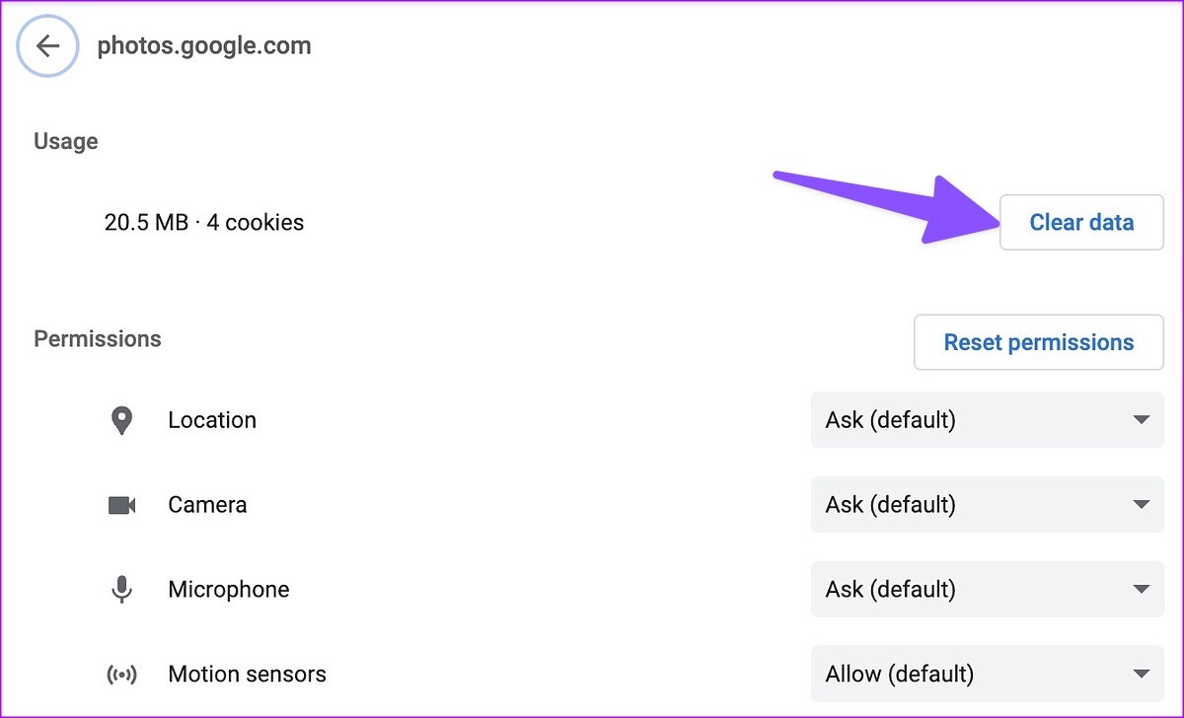
Task: Select the Microphone permission row
Action: pyautogui.click(x=228, y=589)
